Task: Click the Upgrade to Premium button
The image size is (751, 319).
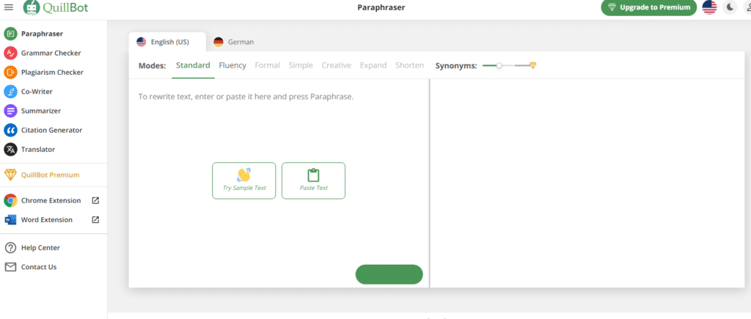Action: tap(648, 7)
